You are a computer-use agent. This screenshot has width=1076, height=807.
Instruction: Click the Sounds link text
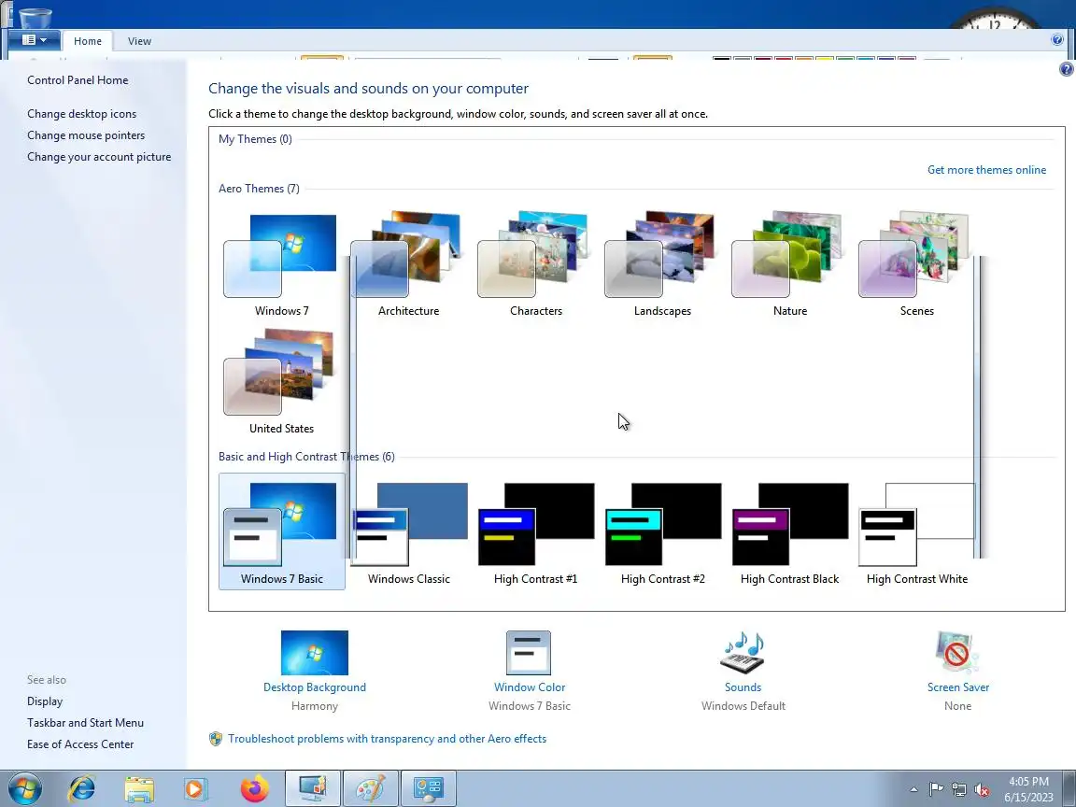[x=743, y=687]
